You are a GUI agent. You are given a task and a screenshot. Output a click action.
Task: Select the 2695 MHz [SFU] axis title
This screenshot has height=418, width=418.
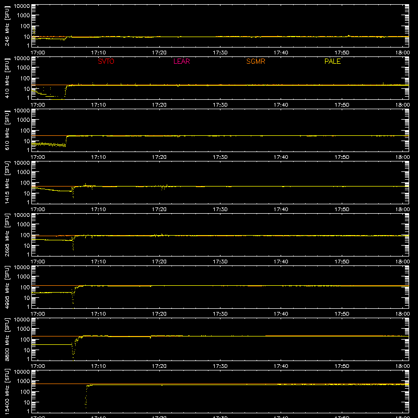tap(7, 235)
